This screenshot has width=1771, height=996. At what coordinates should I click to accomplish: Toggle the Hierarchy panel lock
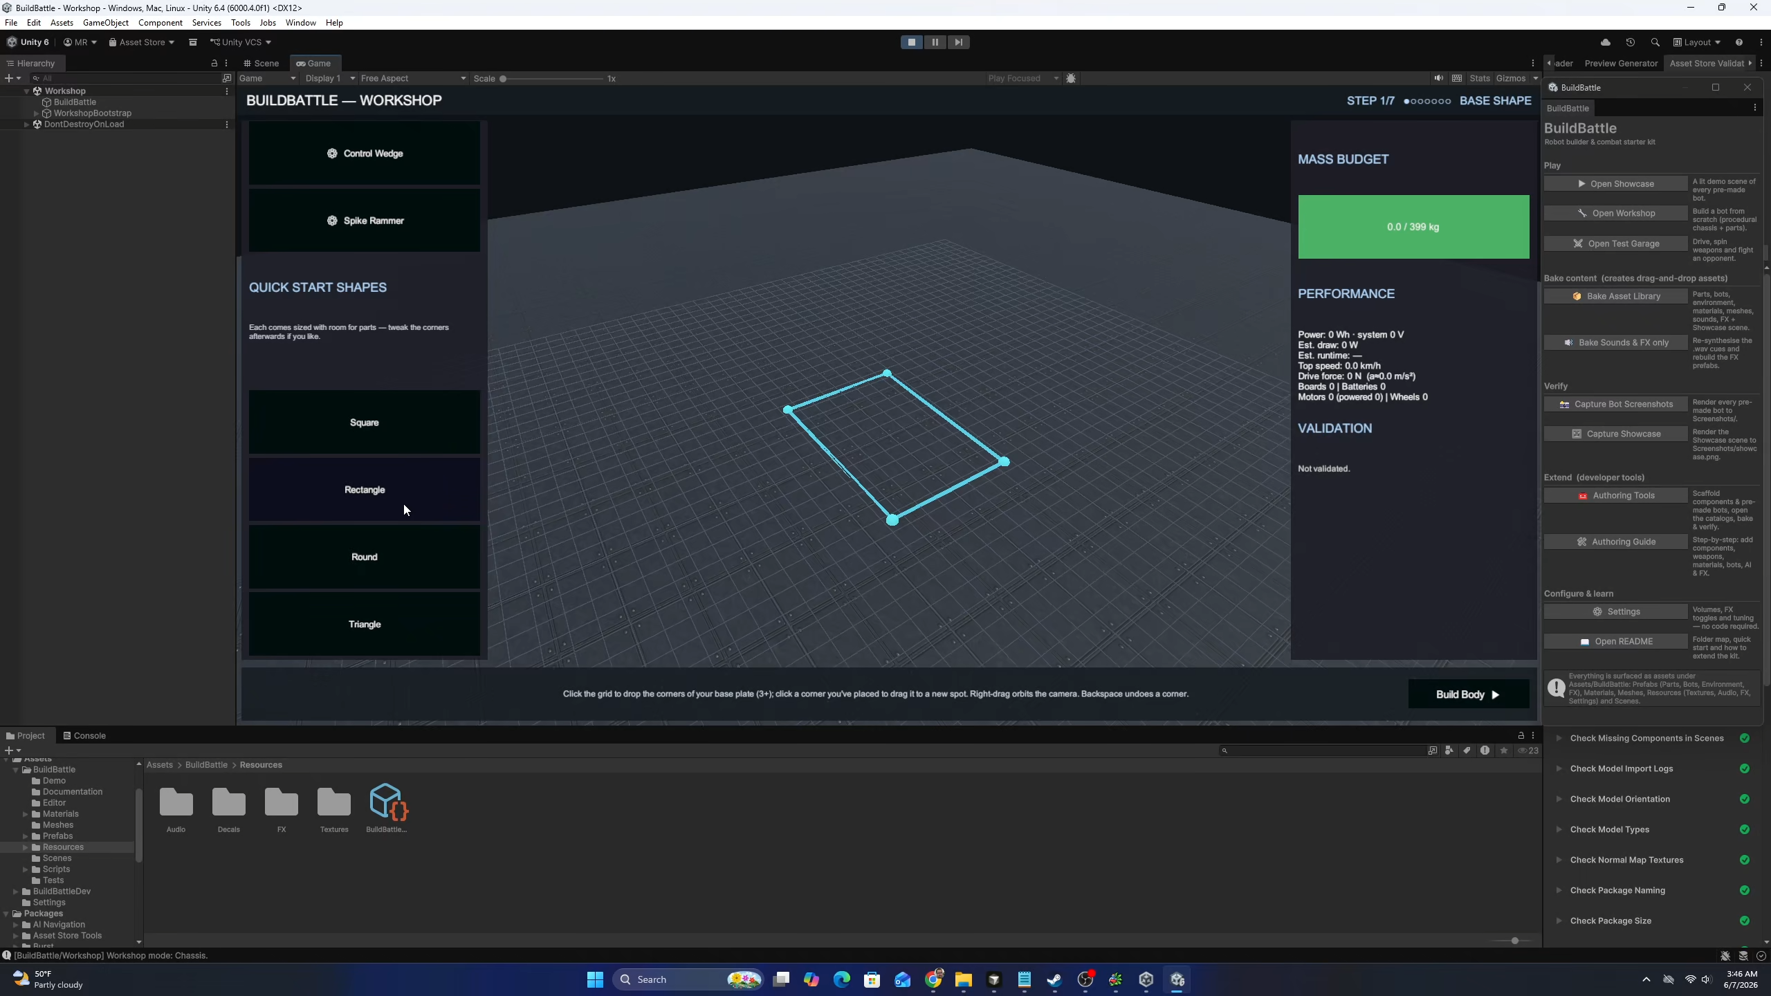pyautogui.click(x=214, y=63)
